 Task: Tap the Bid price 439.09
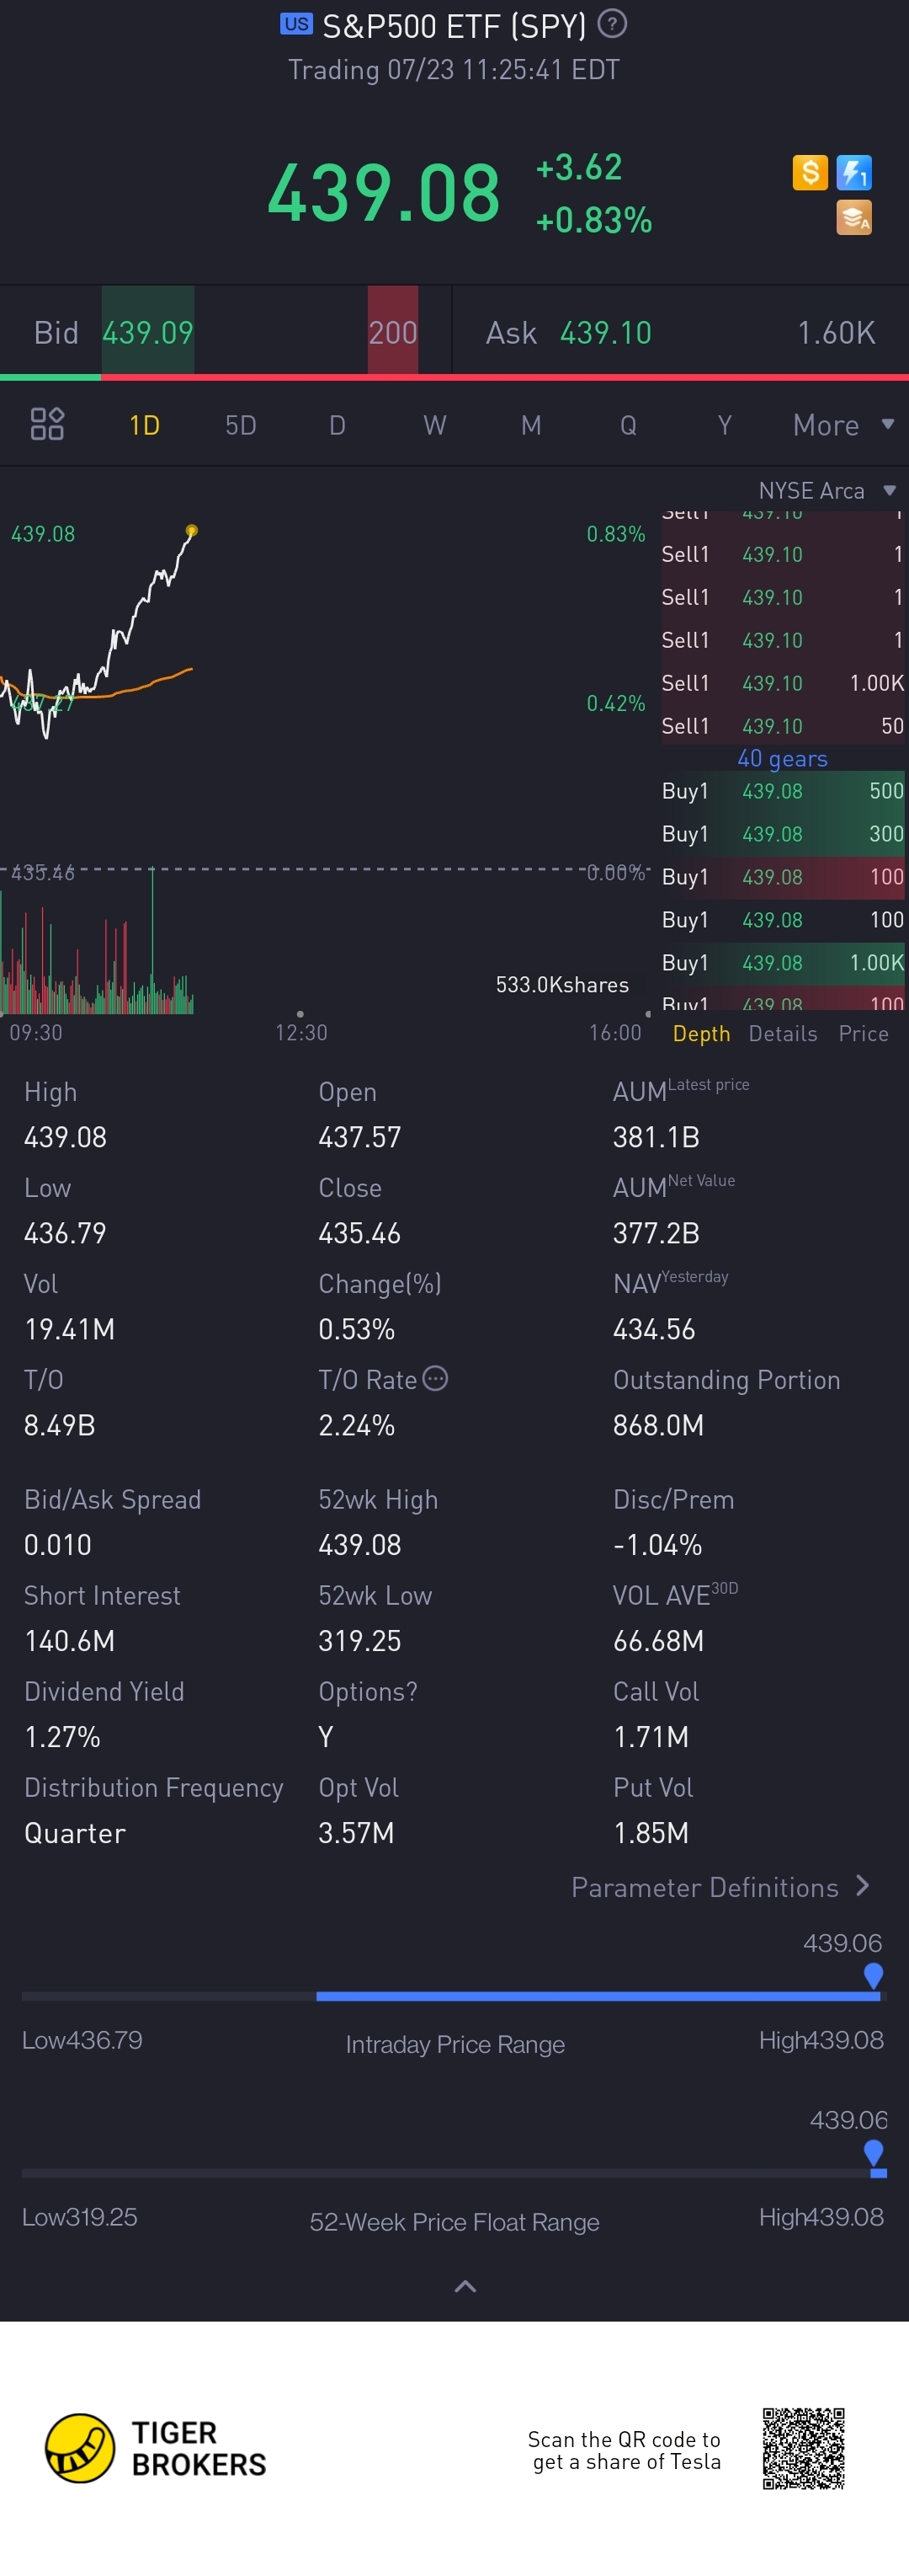[x=148, y=332]
